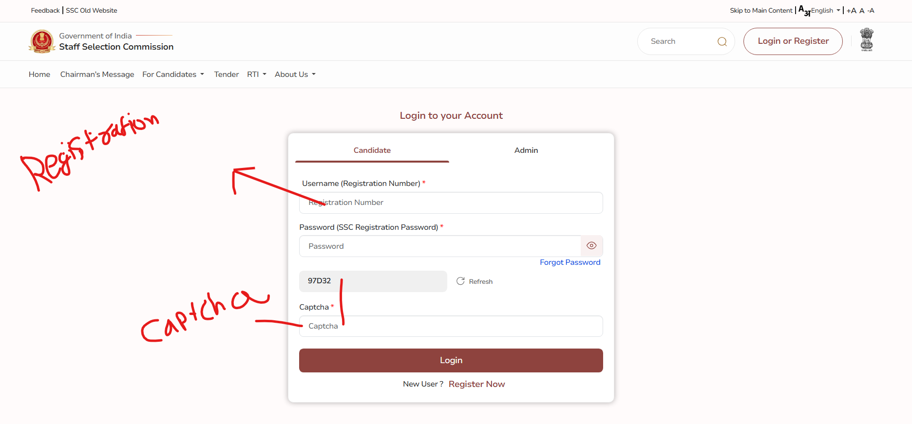
Task: Open the English language selector
Action: pos(825,11)
